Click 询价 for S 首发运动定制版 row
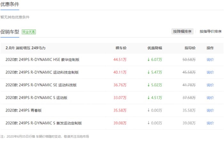The width and height of the screenshot is (224, 141). 210,123
